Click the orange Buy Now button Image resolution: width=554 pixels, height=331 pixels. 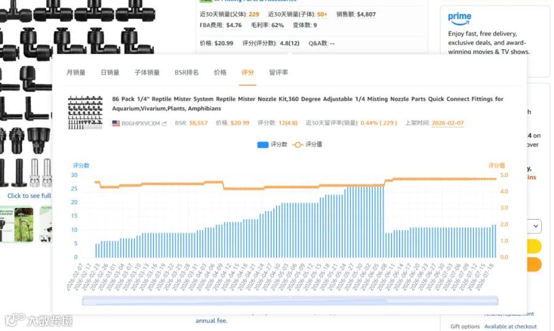(534, 264)
